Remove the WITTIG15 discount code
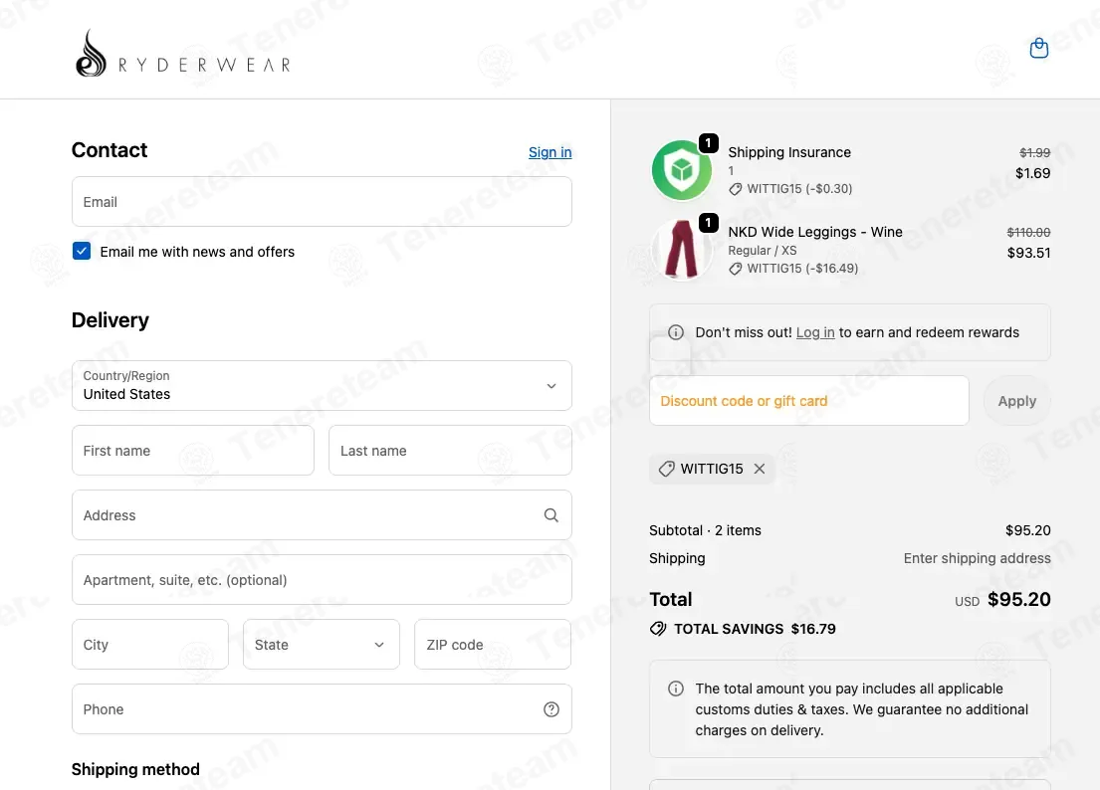 [760, 469]
